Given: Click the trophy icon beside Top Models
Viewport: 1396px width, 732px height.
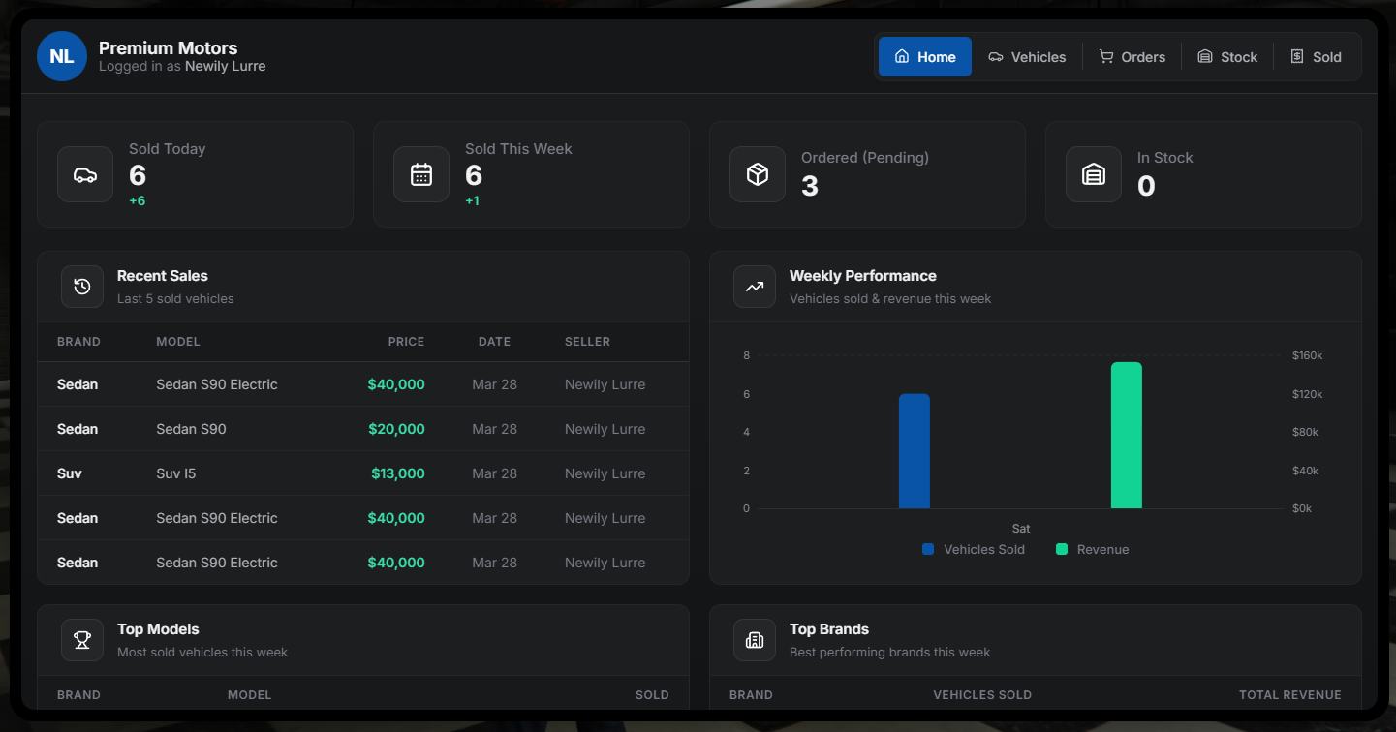Looking at the screenshot, I should click(82, 640).
